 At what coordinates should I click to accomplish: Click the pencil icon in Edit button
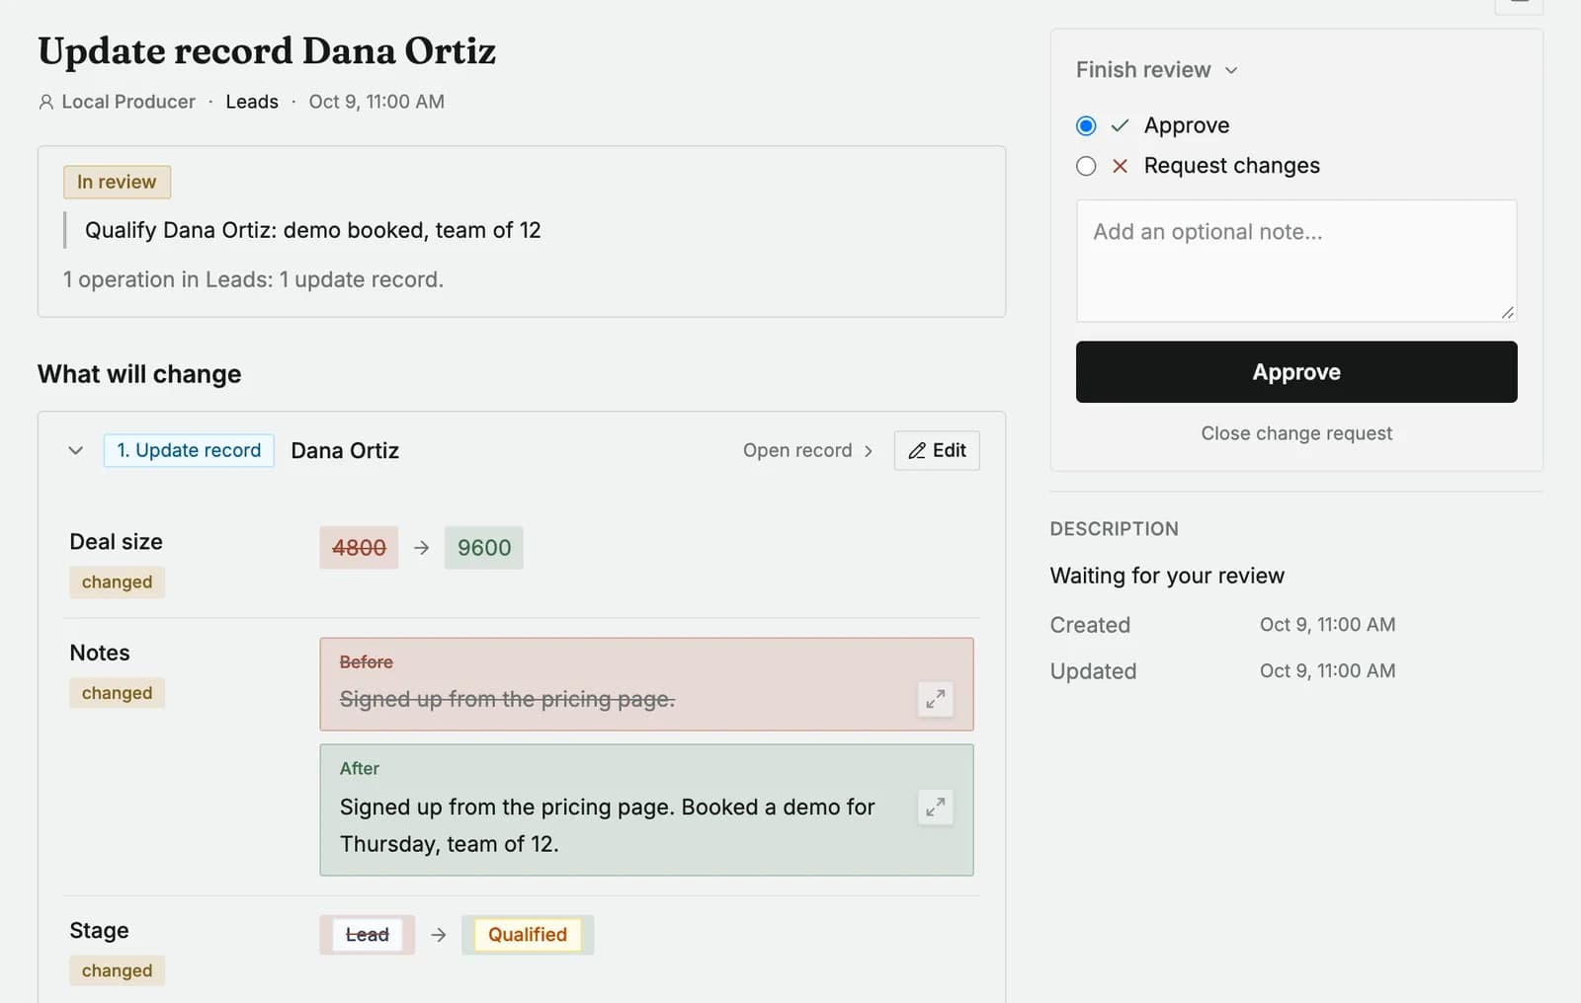click(x=917, y=450)
